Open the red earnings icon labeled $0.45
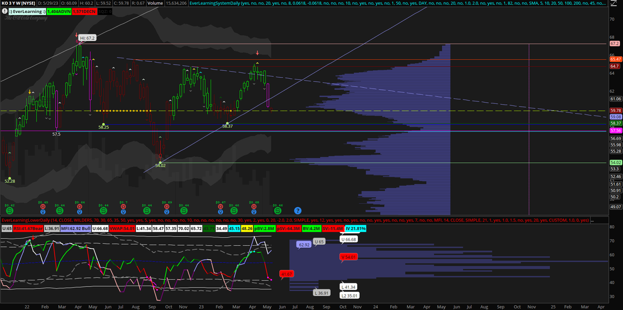Image resolution: width=623 pixels, height=310 pixels. click(43, 206)
